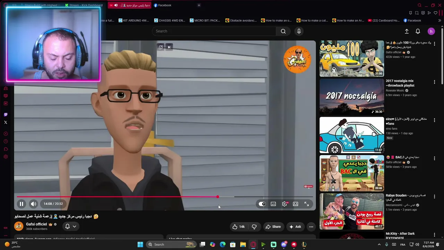
Task: Open a new browser tab
Action: [x=199, y=5]
